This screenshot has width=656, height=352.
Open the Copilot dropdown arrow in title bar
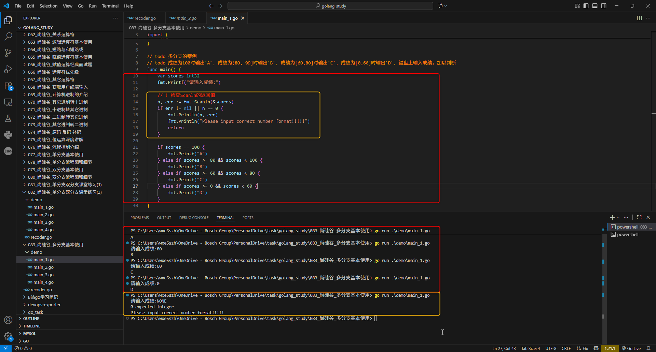446,6
